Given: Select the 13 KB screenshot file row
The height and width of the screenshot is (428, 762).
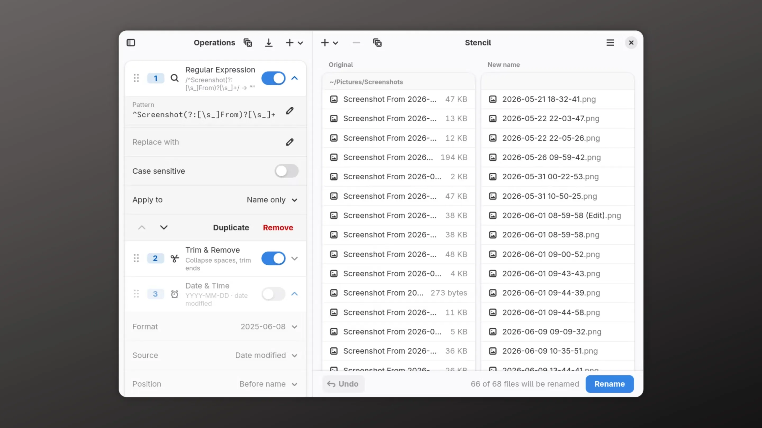Looking at the screenshot, I should 398,118.
